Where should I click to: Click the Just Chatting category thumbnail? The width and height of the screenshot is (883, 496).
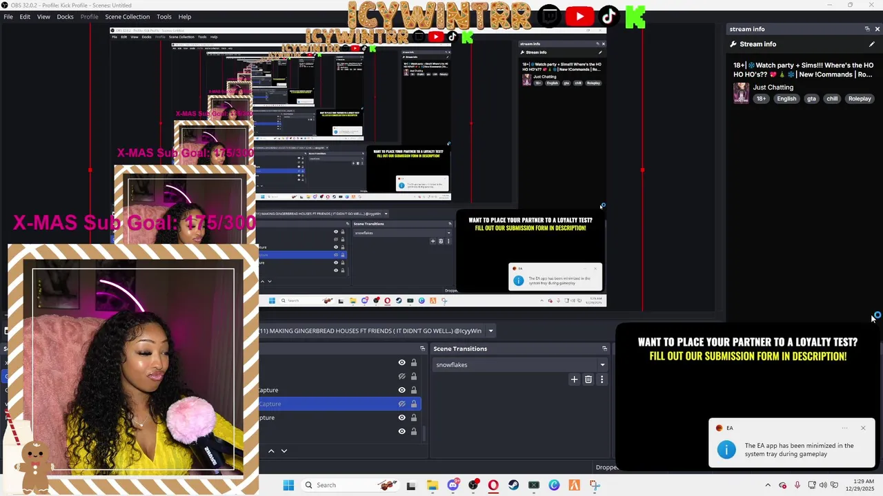coord(741,93)
